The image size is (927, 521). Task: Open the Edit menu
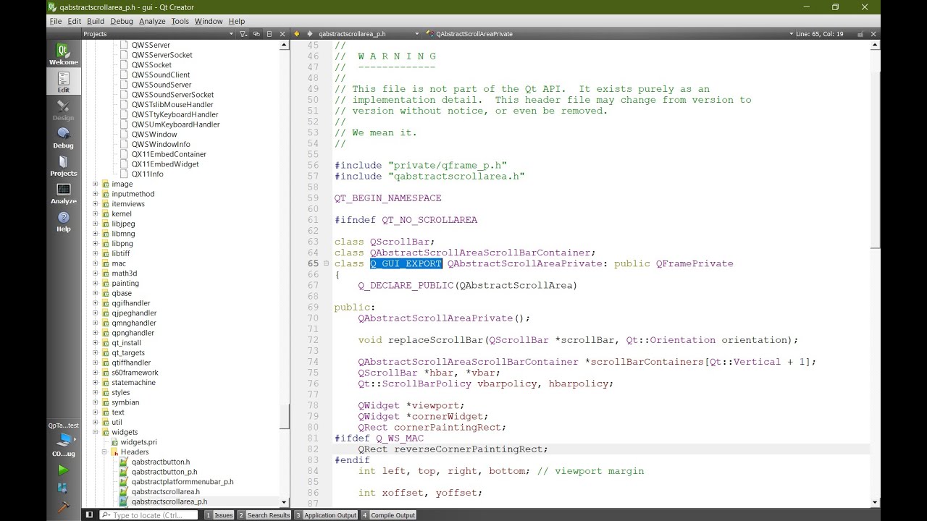click(x=75, y=21)
